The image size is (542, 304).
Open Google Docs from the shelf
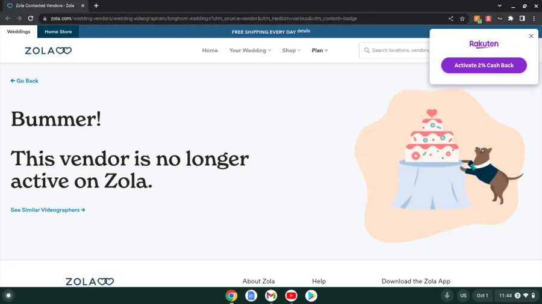point(251,296)
